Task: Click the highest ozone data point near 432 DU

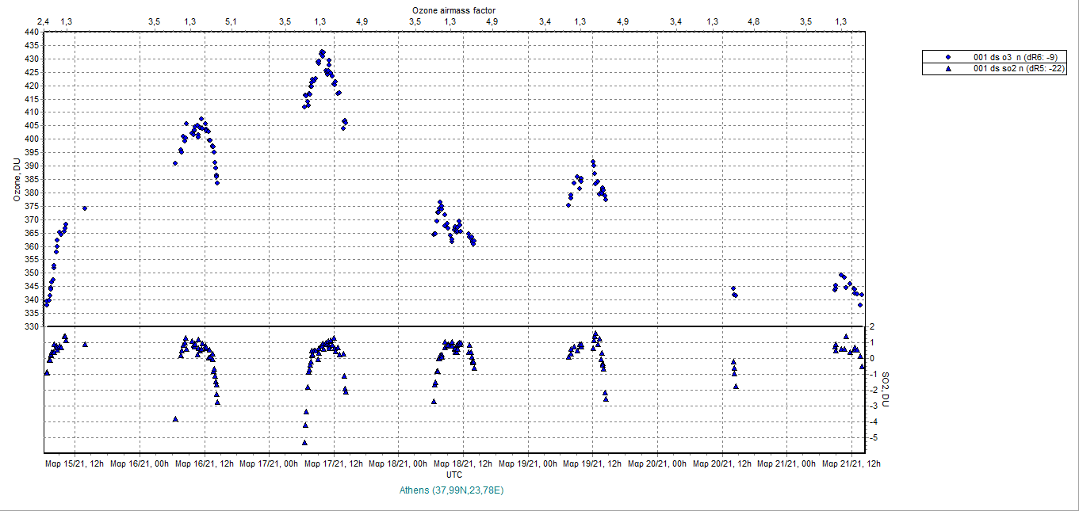Action: [321, 52]
